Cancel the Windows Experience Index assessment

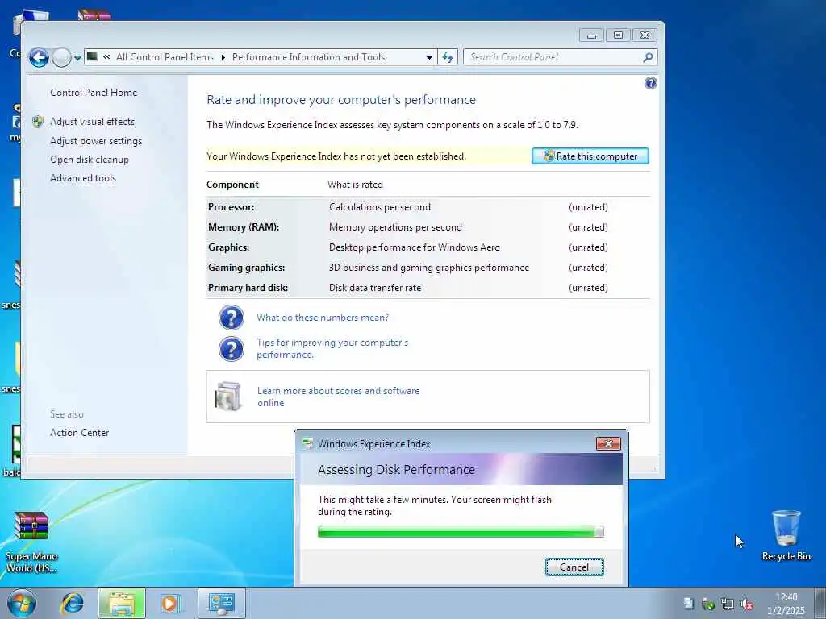click(574, 567)
